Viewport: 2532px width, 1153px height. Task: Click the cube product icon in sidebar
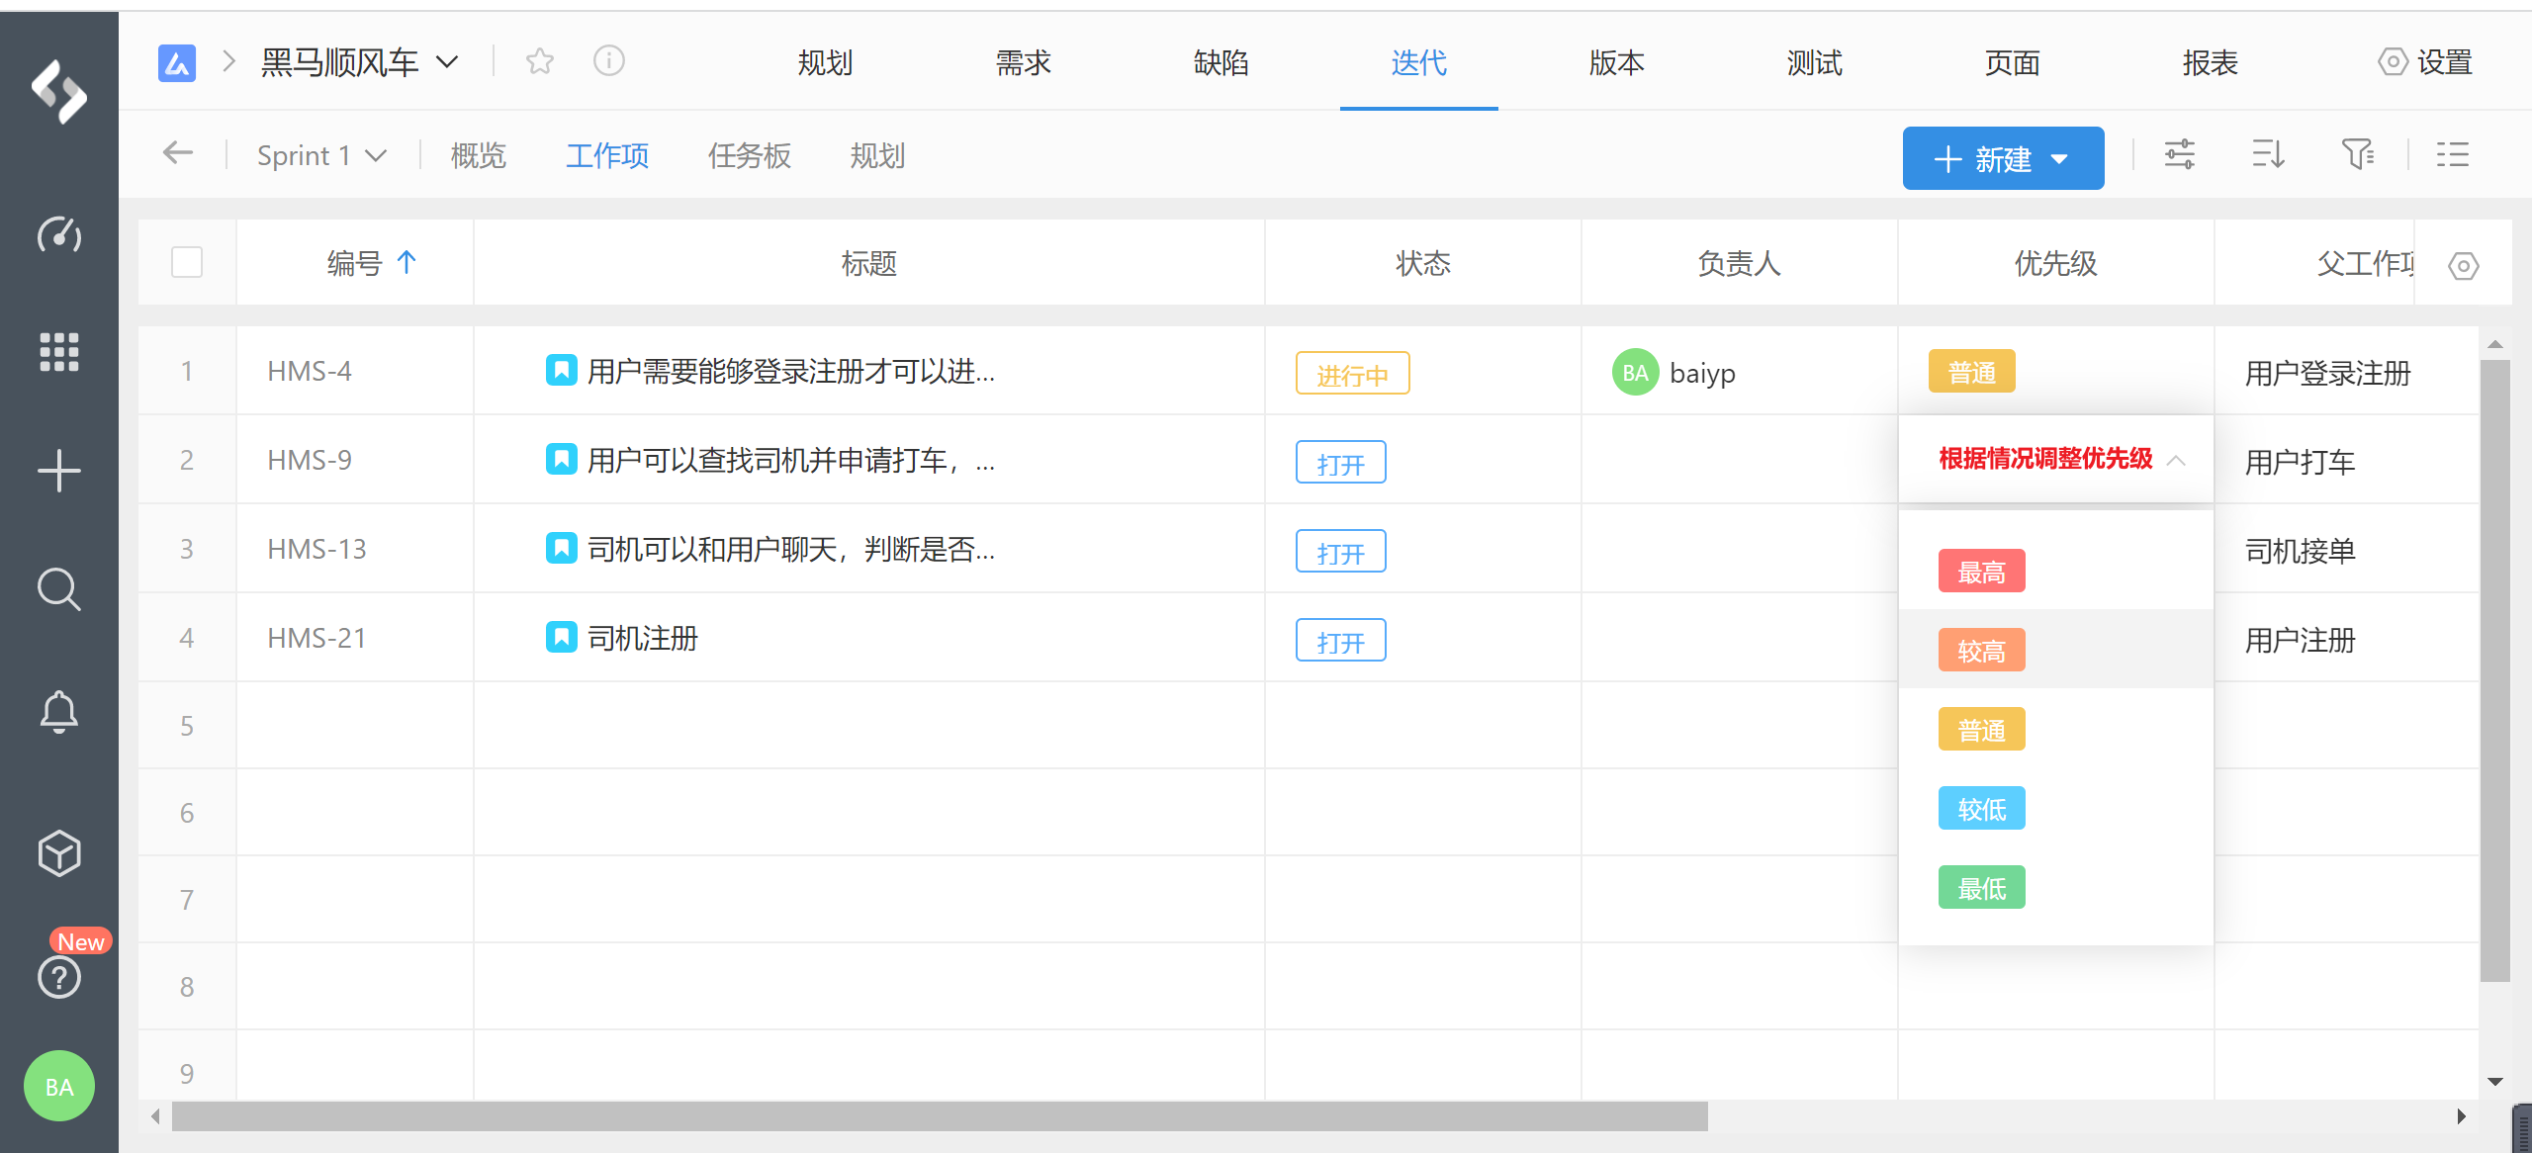coord(59,852)
